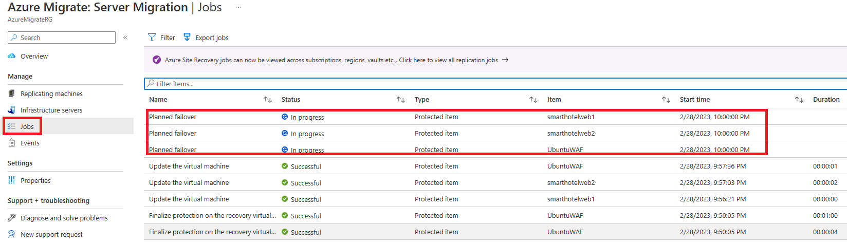Open the ellipsis more options menu
Image resolution: width=847 pixels, height=243 pixels.
coord(238,7)
